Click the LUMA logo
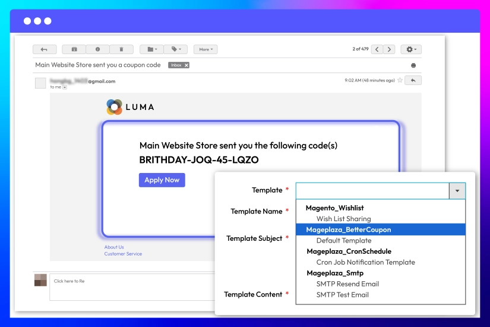 pos(131,107)
